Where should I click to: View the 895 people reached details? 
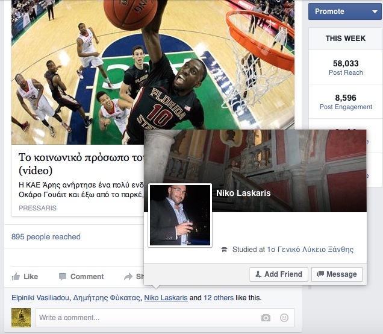(46, 237)
